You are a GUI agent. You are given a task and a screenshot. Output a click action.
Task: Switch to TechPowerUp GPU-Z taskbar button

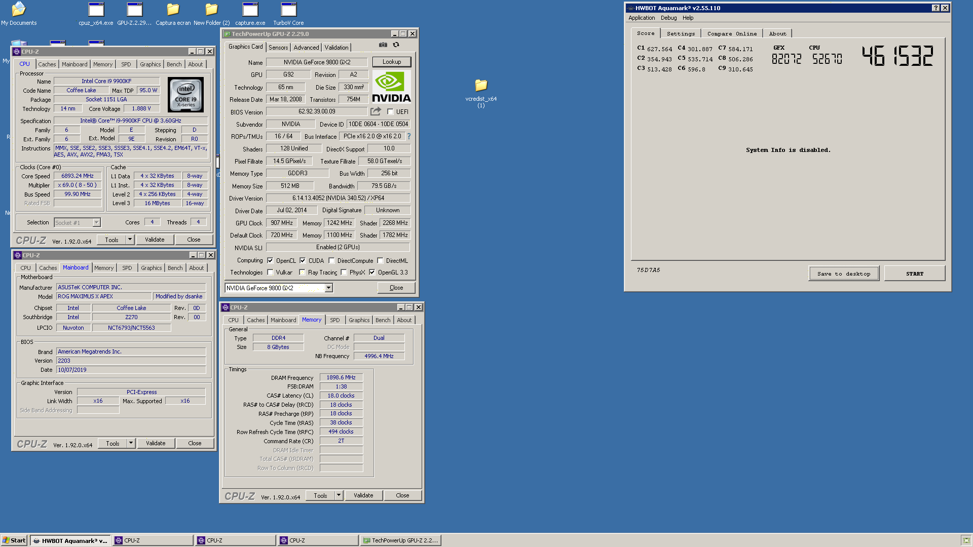click(x=401, y=540)
